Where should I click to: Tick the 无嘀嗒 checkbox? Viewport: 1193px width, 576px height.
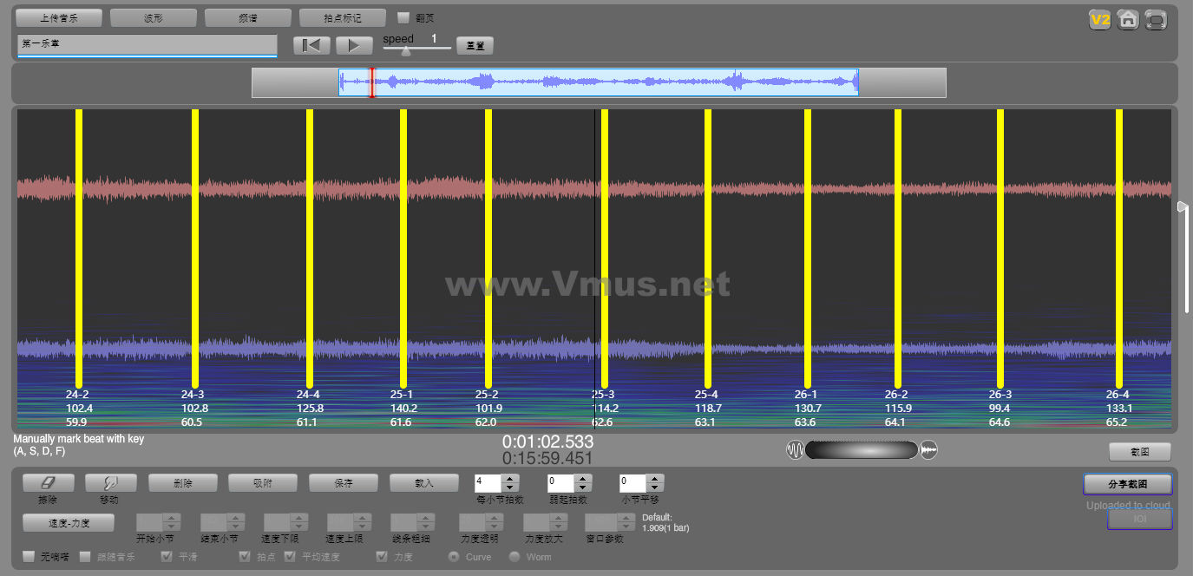pyautogui.click(x=29, y=557)
